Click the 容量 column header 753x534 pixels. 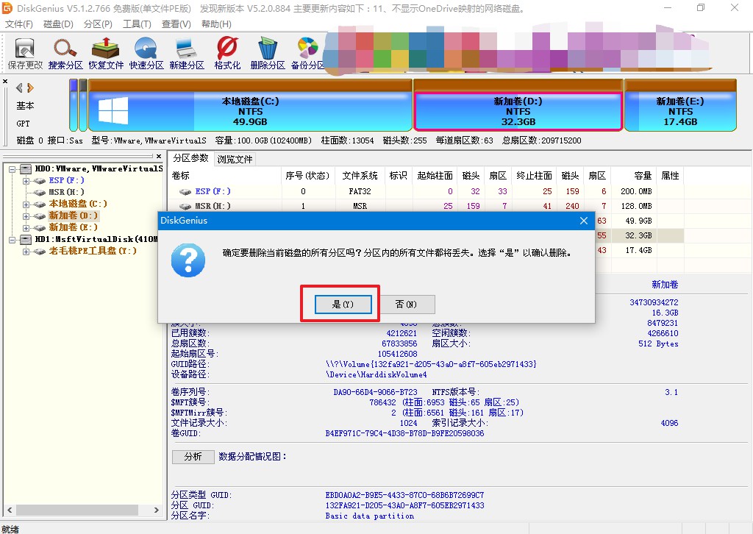[x=634, y=176]
